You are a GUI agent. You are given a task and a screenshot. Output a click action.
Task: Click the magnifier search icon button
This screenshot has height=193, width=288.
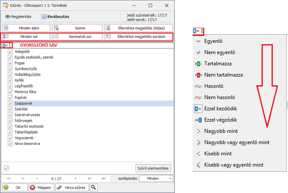point(94,187)
